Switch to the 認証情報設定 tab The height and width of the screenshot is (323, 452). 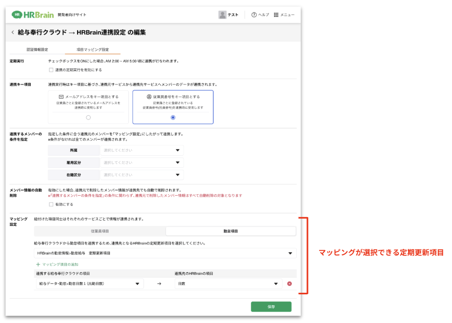click(x=37, y=50)
